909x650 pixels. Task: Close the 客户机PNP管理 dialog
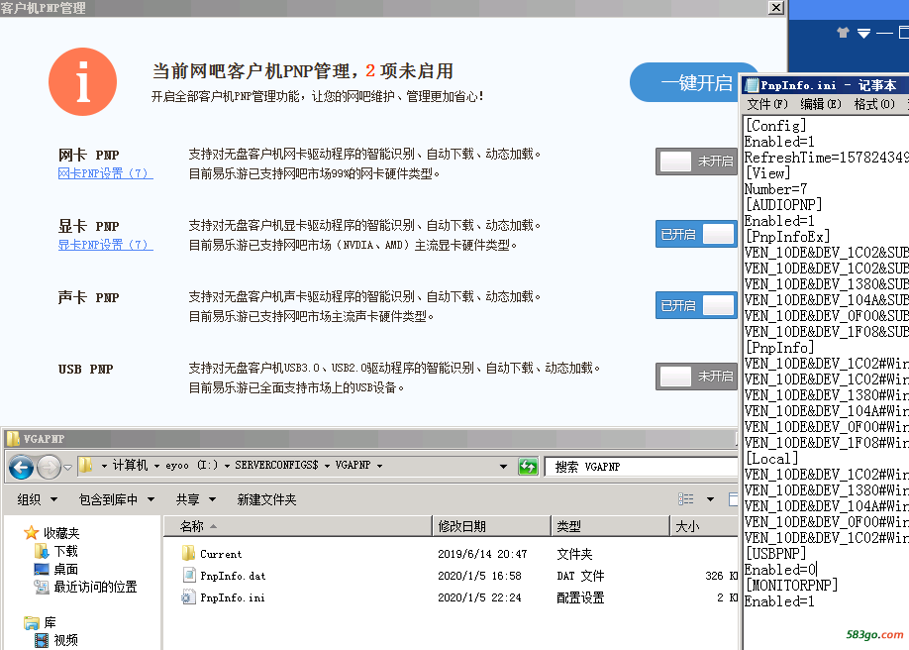point(775,8)
